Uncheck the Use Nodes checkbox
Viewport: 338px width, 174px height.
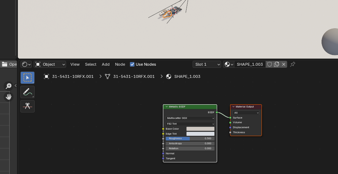132,64
